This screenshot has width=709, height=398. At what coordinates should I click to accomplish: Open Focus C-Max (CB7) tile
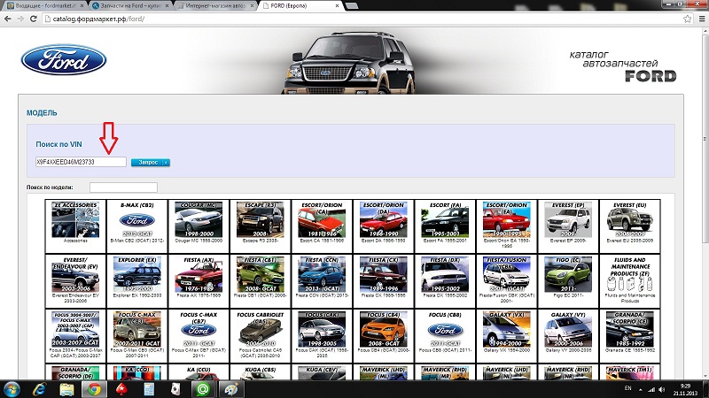tap(199, 336)
